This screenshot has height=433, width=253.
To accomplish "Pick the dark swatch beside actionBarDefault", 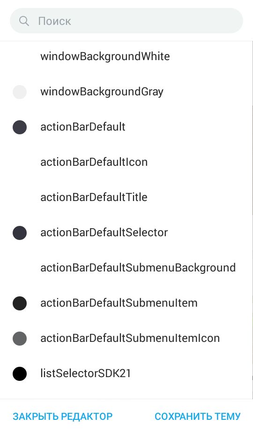I will point(20,127).
